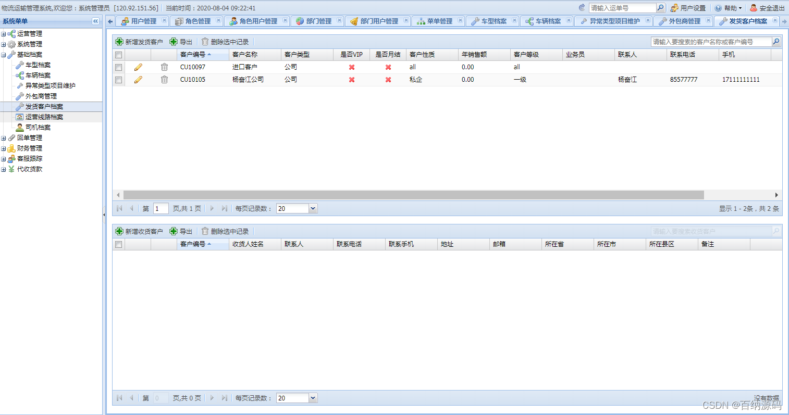
Task: Click 新增发货客户 button
Action: pos(139,42)
